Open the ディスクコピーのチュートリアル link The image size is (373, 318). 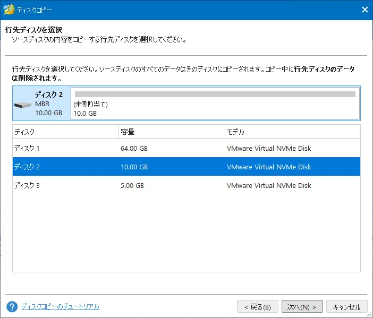[x=60, y=307]
